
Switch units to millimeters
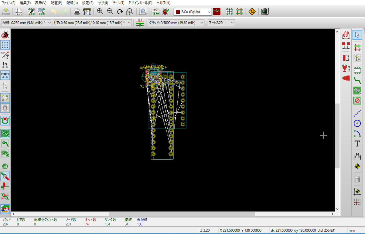(x=5, y=75)
